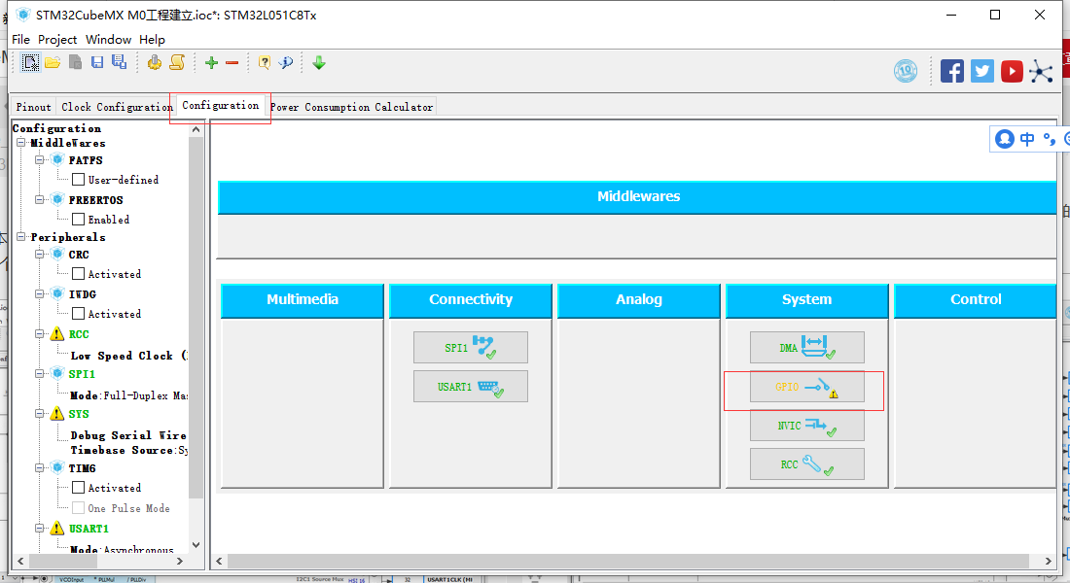Image resolution: width=1070 pixels, height=583 pixels.
Task: Click 'Debug Serial Wire' tree text
Action: click(x=127, y=435)
